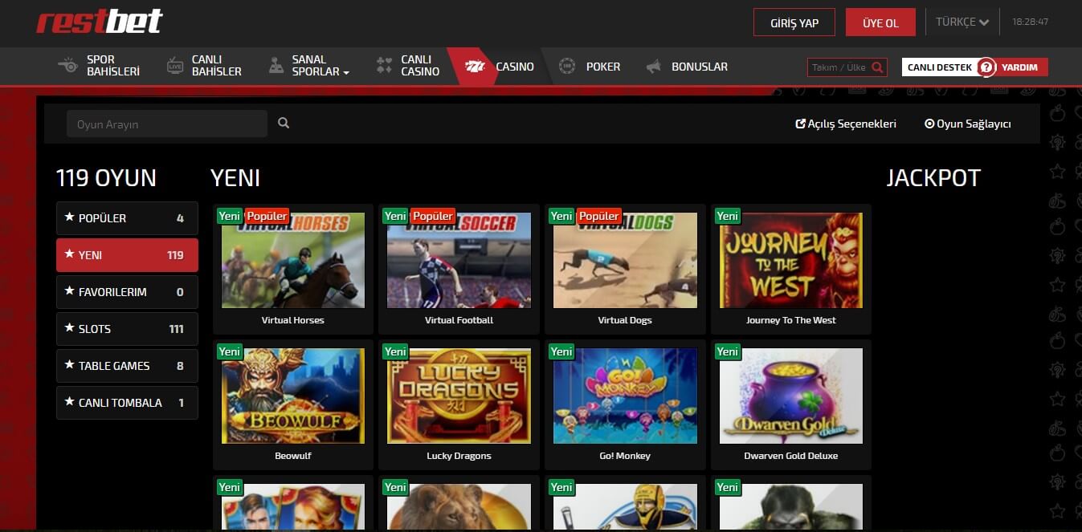Click the megaphone icon beside Bonuslar
The image size is (1082, 532).
pyautogui.click(x=654, y=67)
